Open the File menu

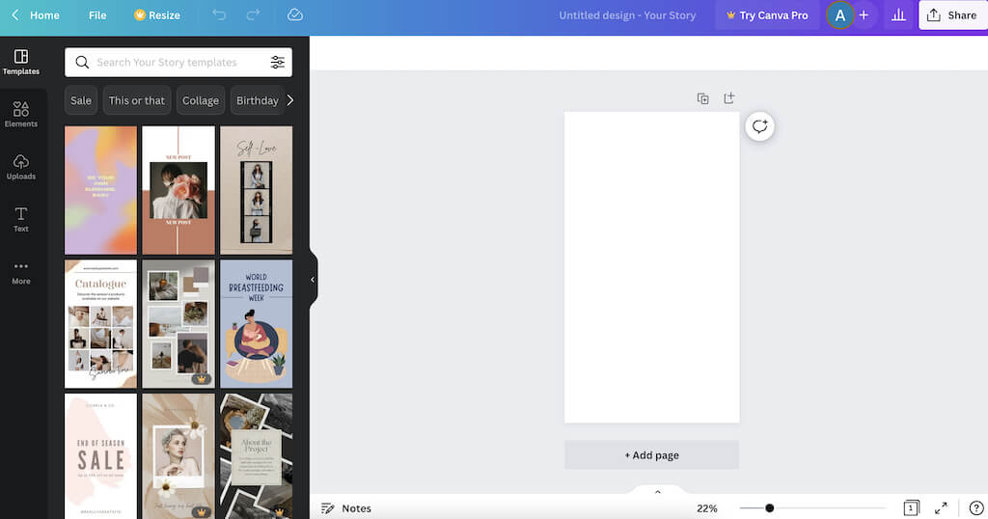pos(97,15)
